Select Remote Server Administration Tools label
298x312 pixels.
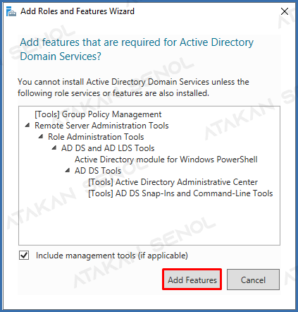click(x=101, y=126)
